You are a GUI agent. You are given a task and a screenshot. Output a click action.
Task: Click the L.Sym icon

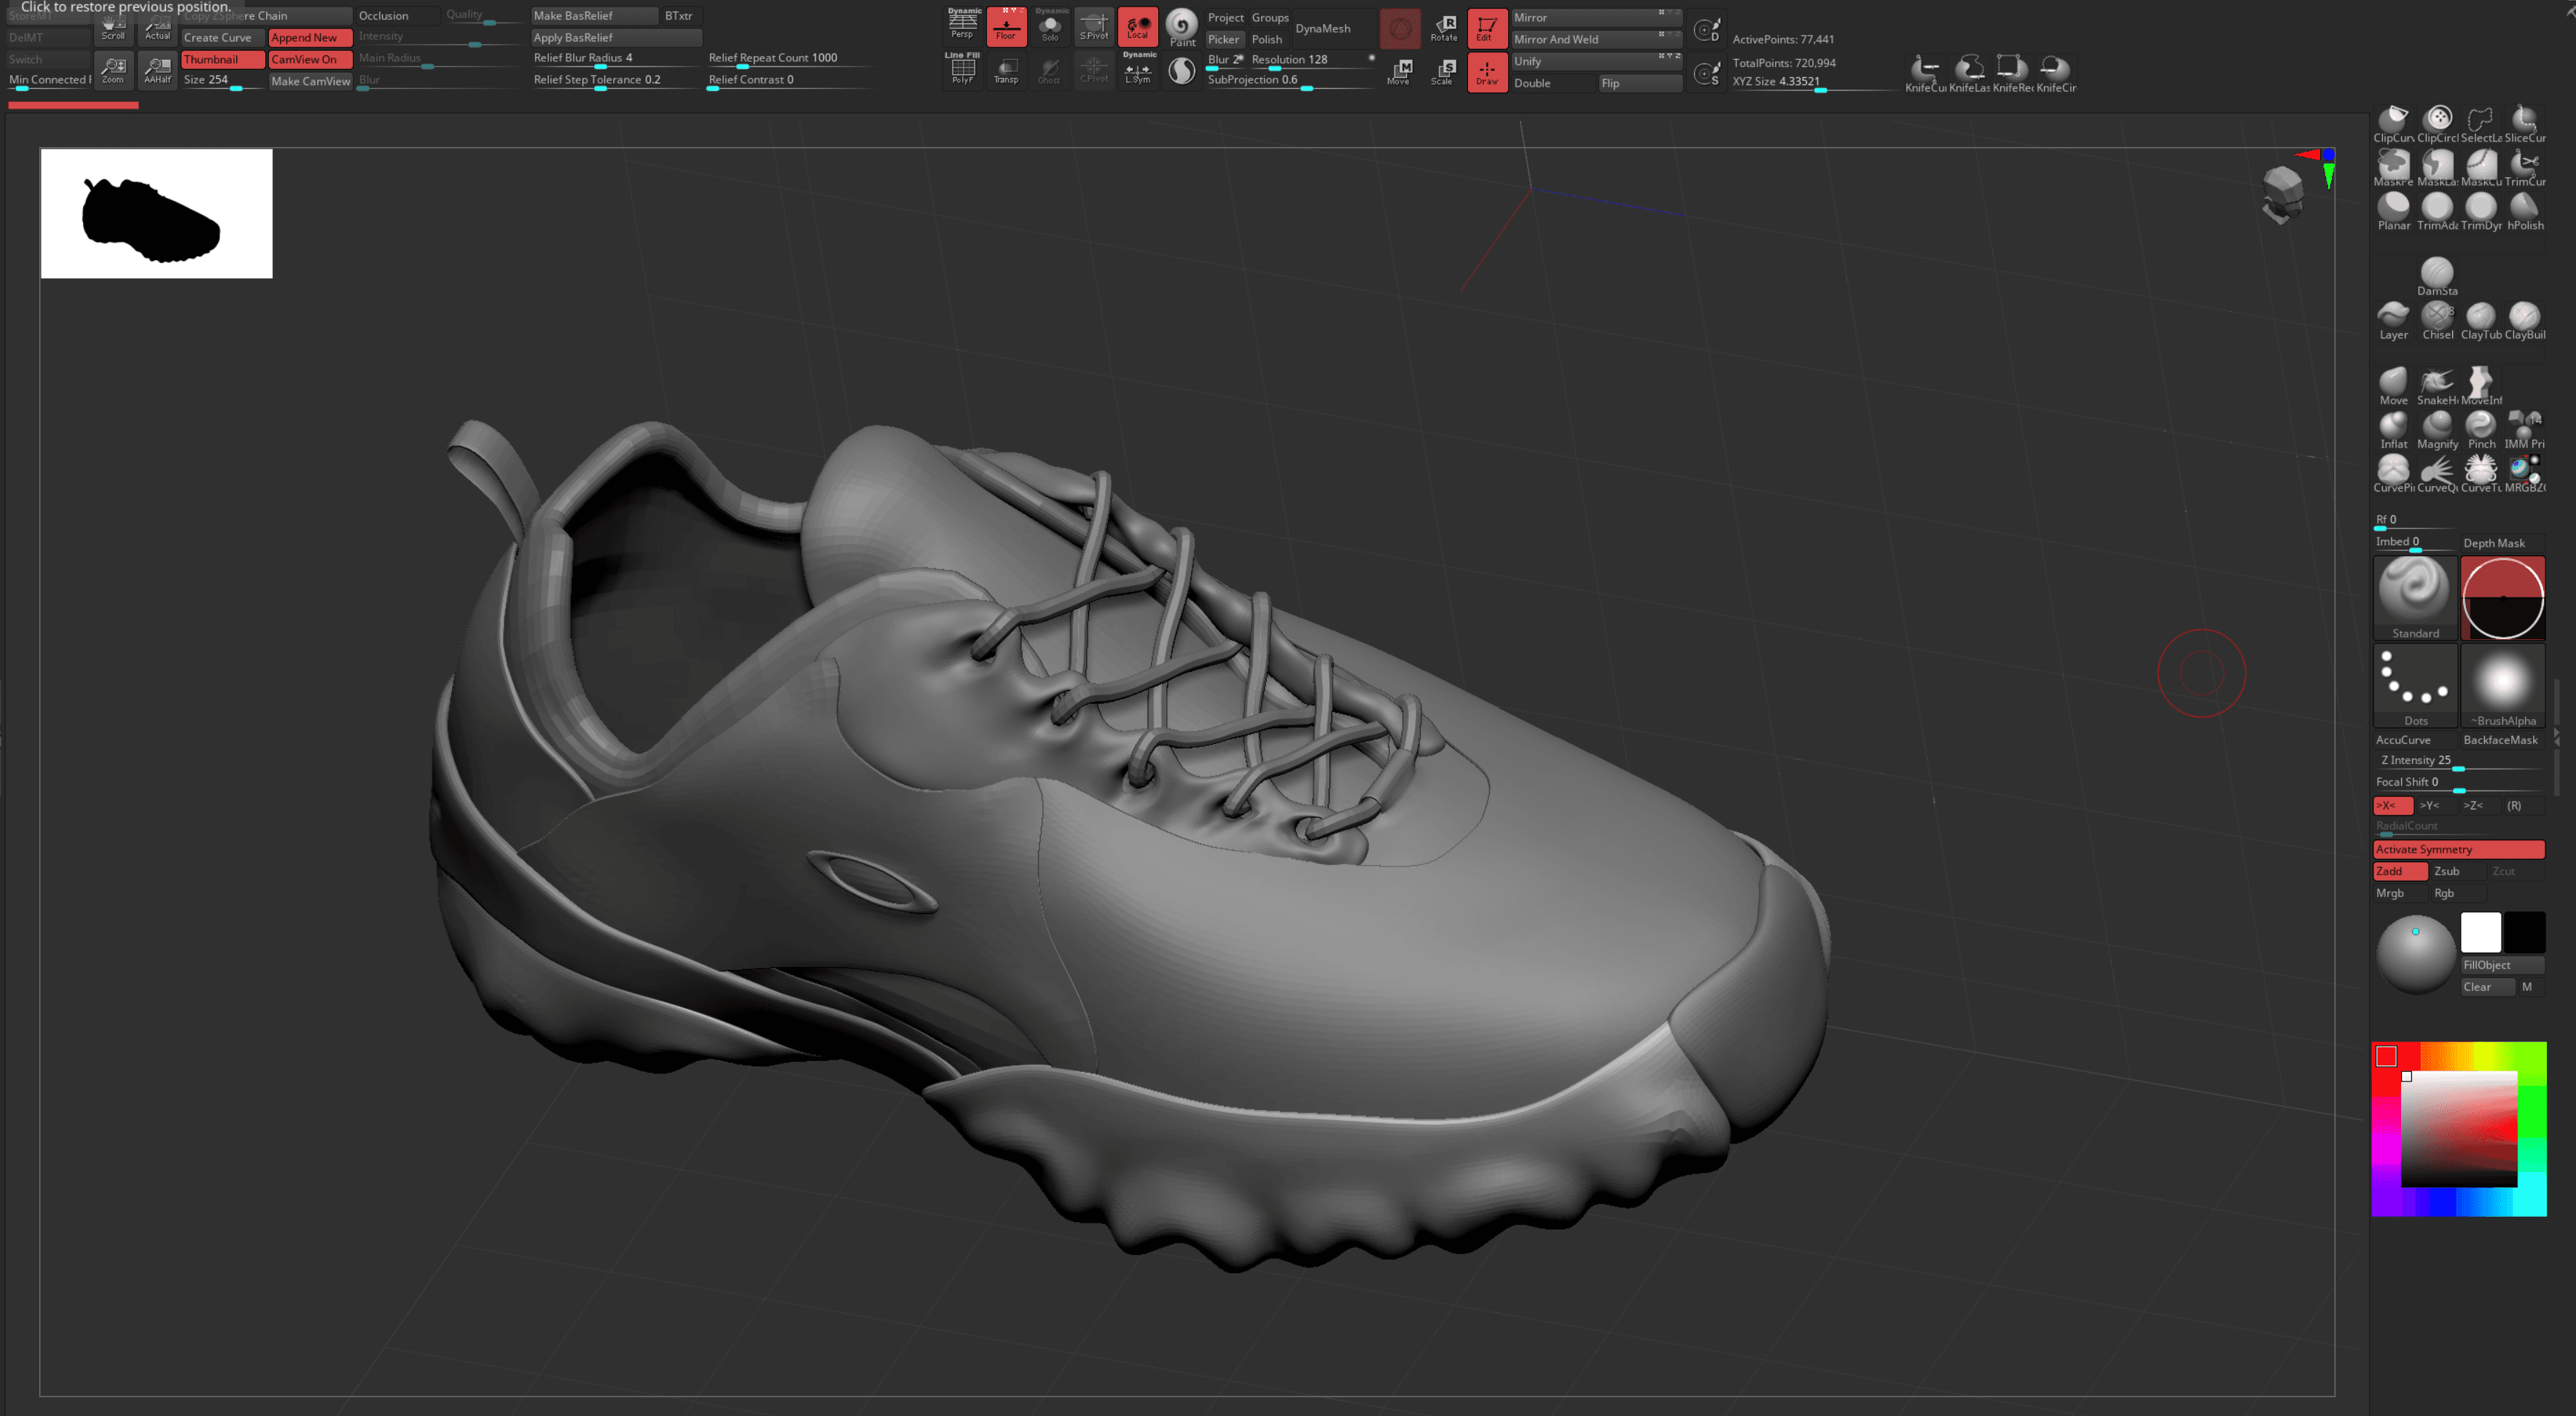(1138, 70)
